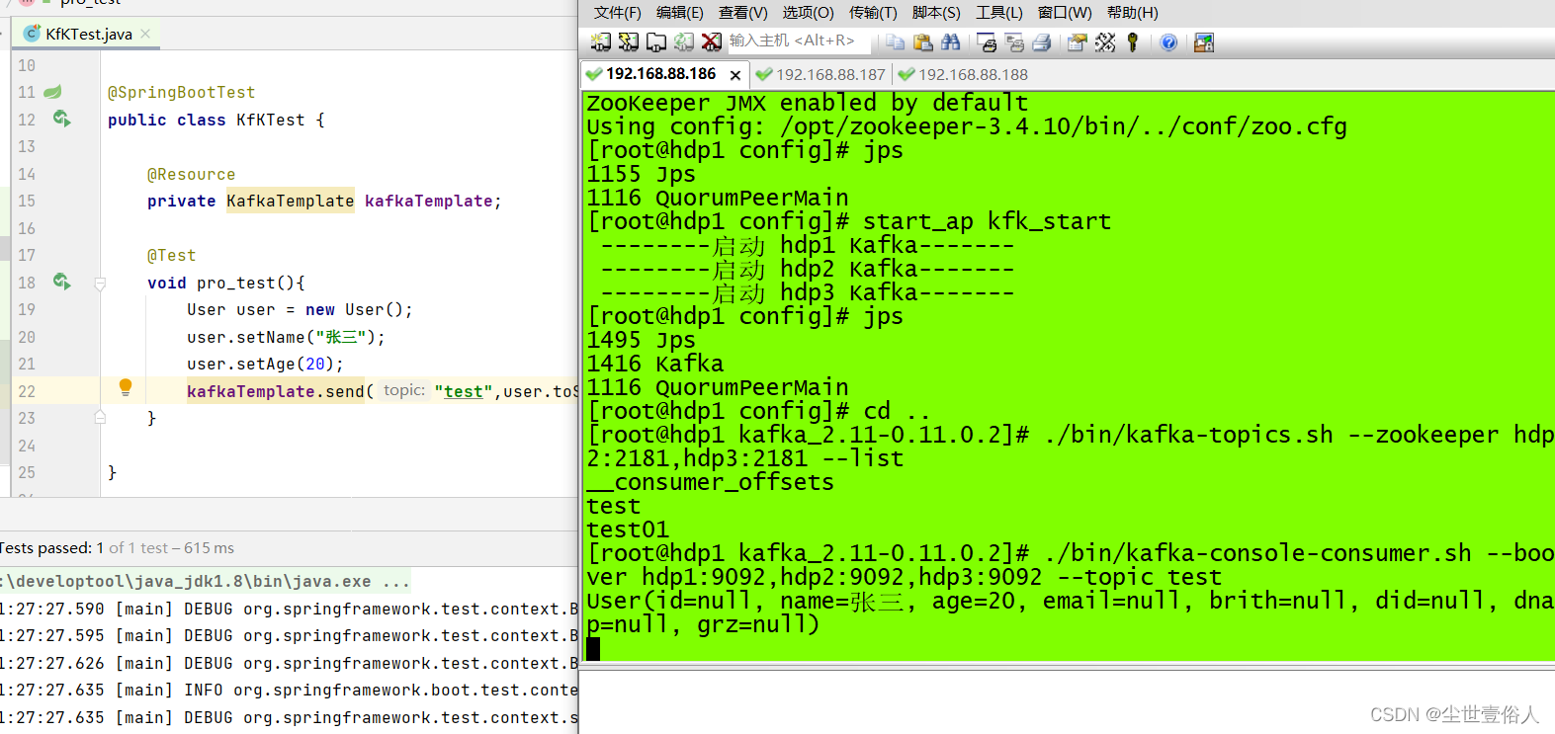Click the run class gutter icon on line 12
Screen dimensions: 1555x734
click(61, 119)
